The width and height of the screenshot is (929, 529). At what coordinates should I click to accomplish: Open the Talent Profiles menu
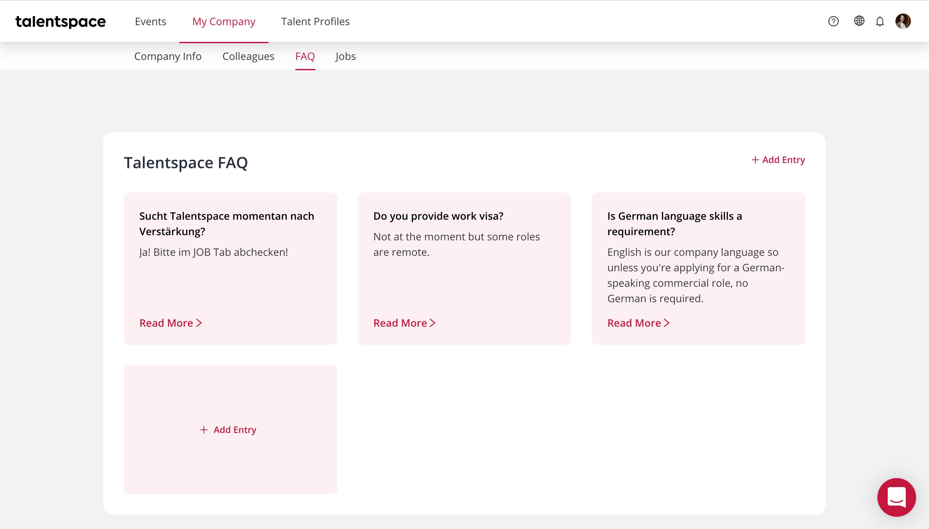(315, 22)
